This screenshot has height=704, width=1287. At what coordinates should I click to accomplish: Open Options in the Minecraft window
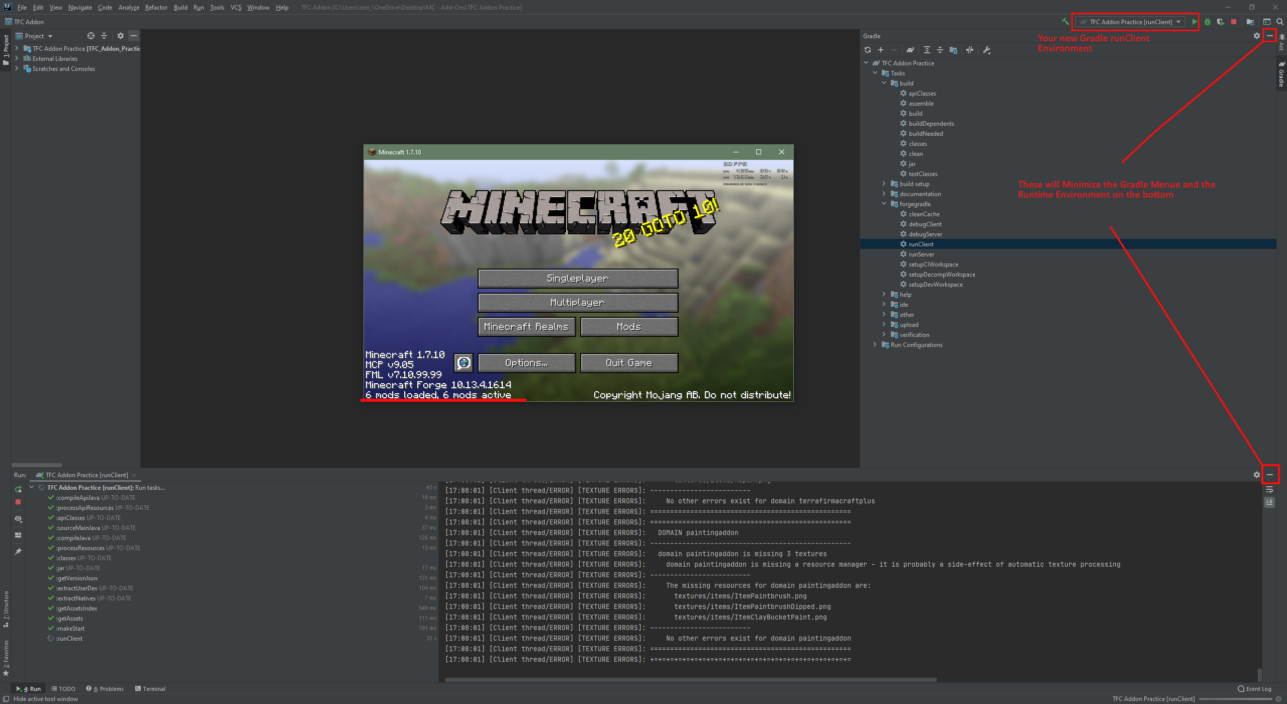click(526, 363)
